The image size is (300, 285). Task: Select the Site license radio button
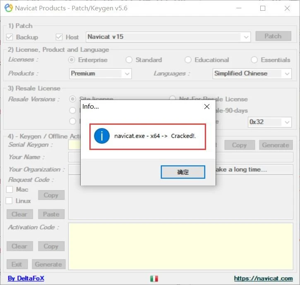72,99
